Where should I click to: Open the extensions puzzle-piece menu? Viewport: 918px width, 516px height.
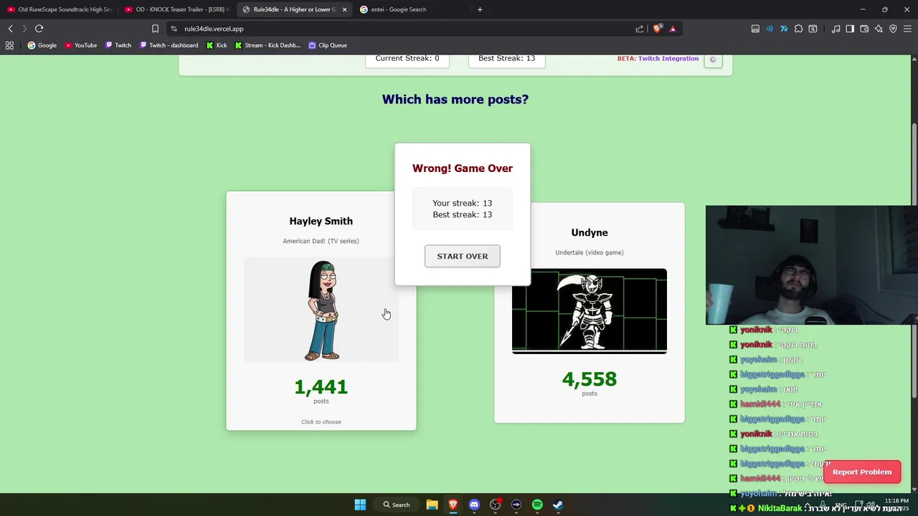(x=798, y=29)
